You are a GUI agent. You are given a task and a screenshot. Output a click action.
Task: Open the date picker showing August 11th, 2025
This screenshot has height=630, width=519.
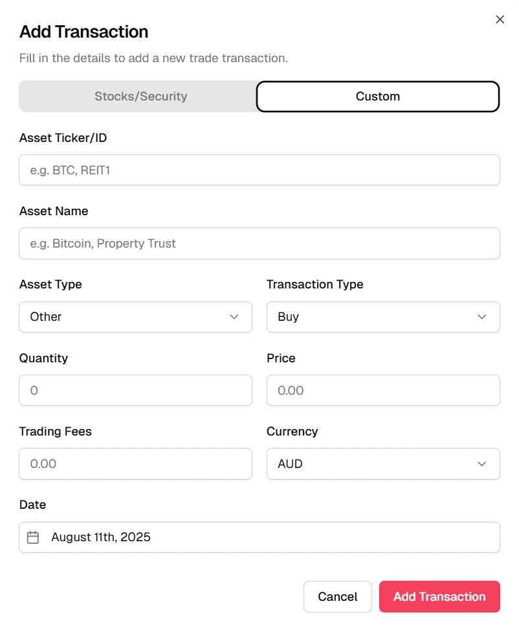[259, 537]
